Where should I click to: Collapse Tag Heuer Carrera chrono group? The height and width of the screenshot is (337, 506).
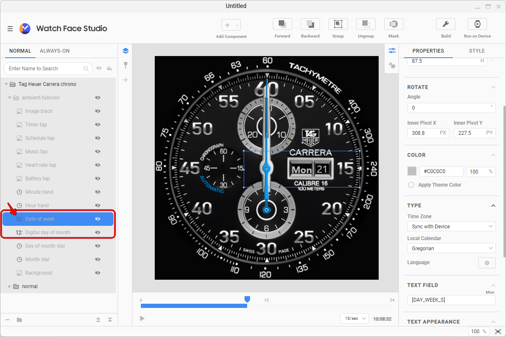tap(6, 84)
